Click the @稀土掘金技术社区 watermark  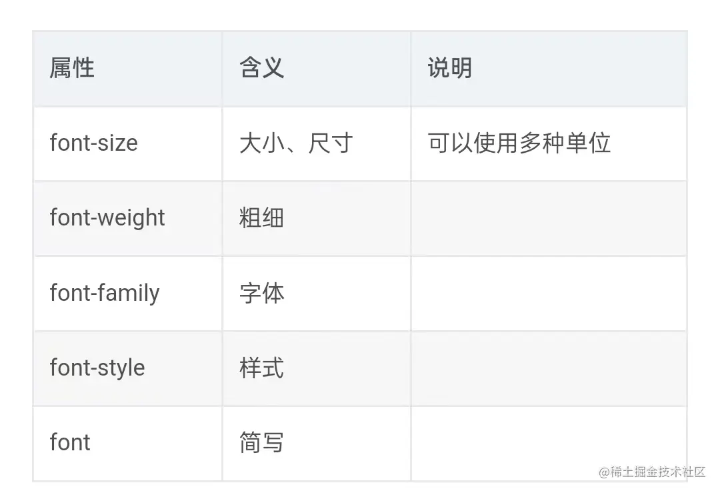(652, 472)
